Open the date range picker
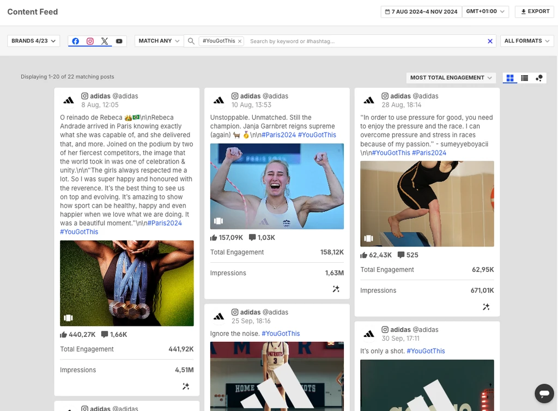The width and height of the screenshot is (558, 411). click(421, 11)
